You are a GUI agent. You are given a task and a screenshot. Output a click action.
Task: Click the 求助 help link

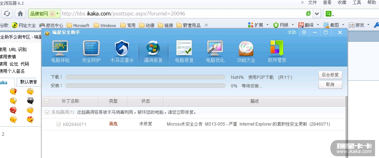pos(292,32)
